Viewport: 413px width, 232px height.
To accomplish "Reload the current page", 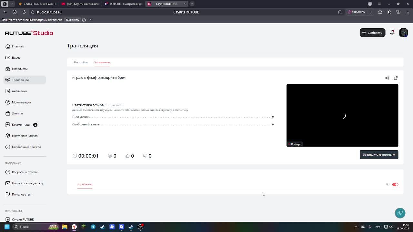I will coord(24,12).
